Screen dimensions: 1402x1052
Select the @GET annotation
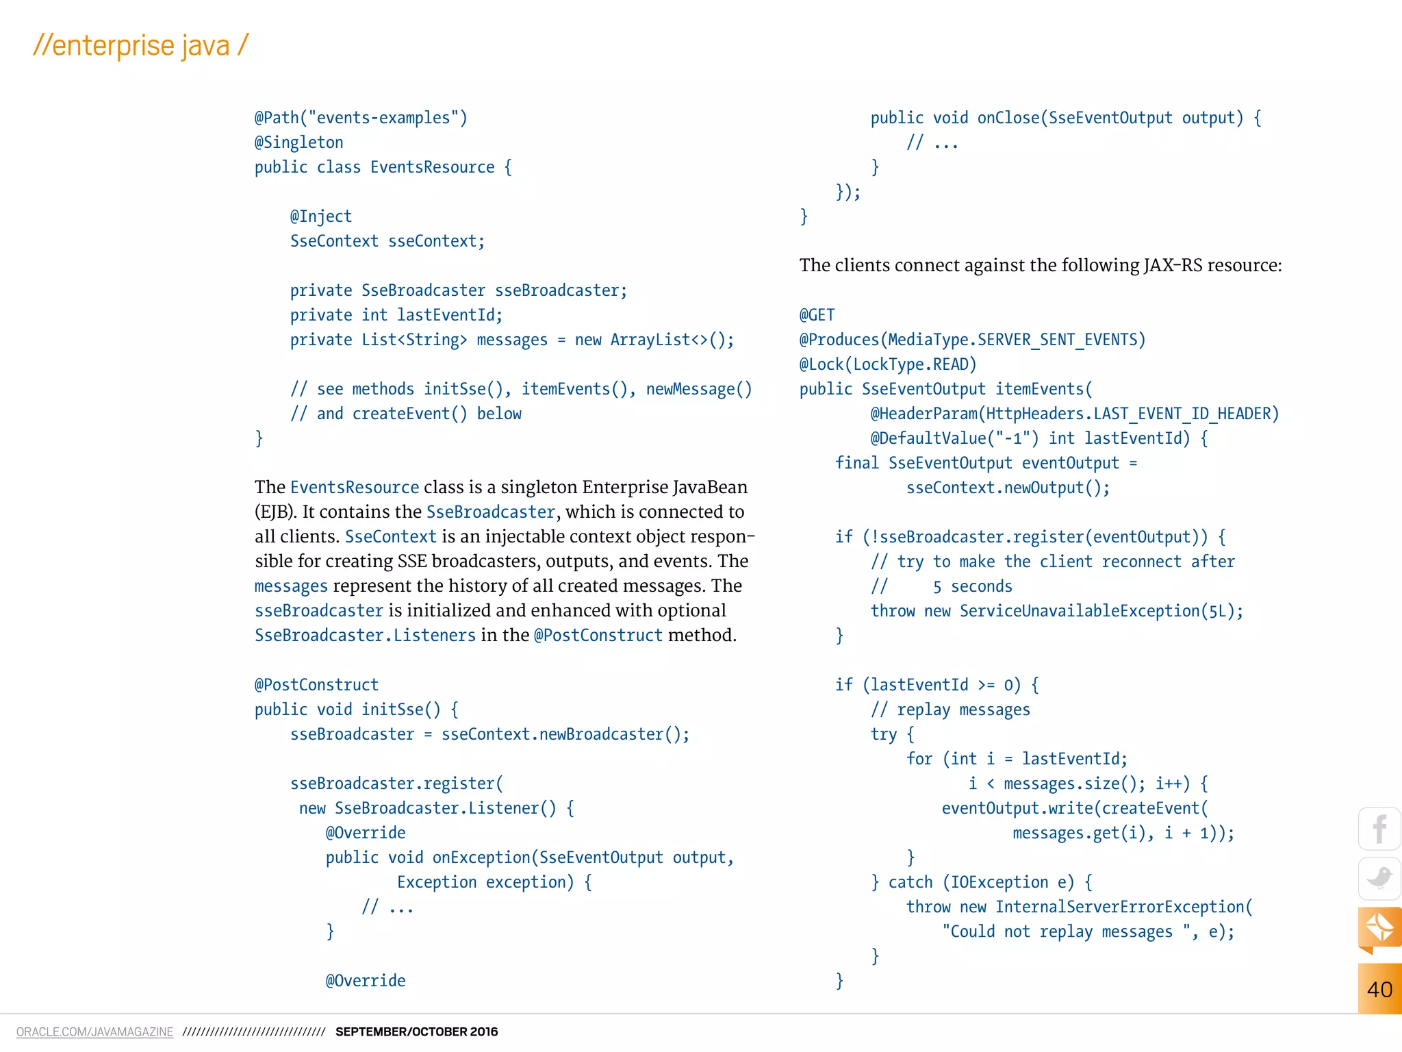tap(817, 315)
